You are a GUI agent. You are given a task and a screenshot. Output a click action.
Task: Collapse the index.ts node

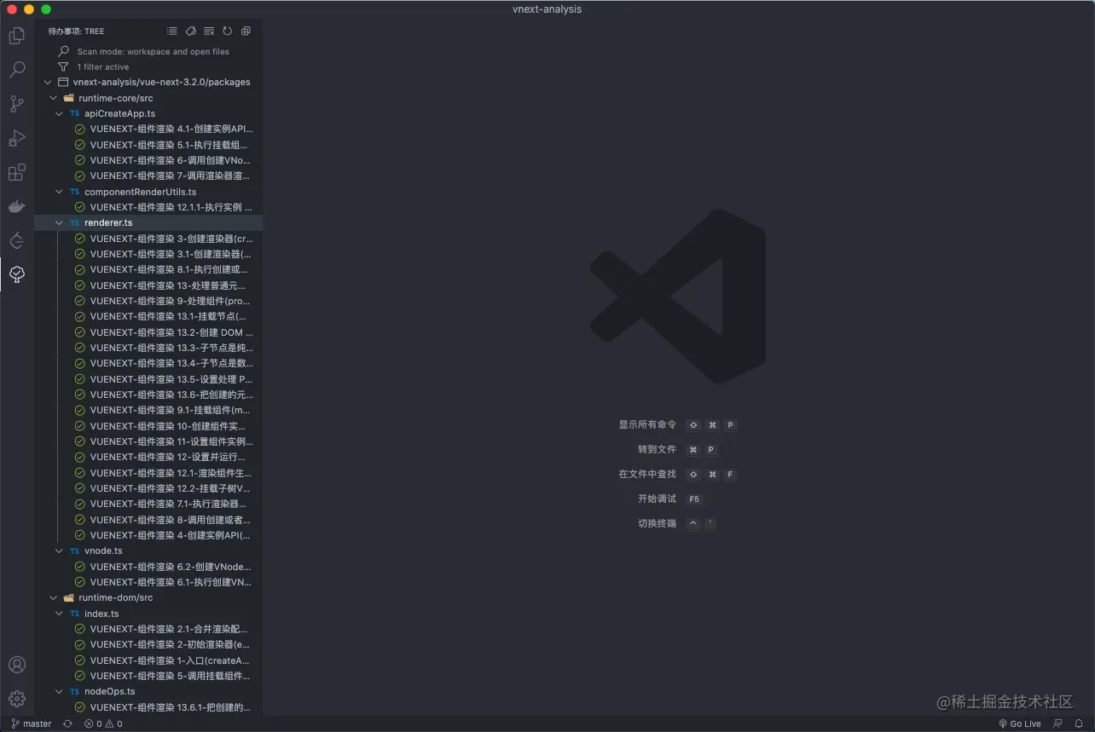coord(59,614)
